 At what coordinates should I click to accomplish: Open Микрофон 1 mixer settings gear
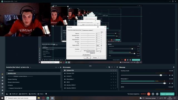[x=172, y=83]
